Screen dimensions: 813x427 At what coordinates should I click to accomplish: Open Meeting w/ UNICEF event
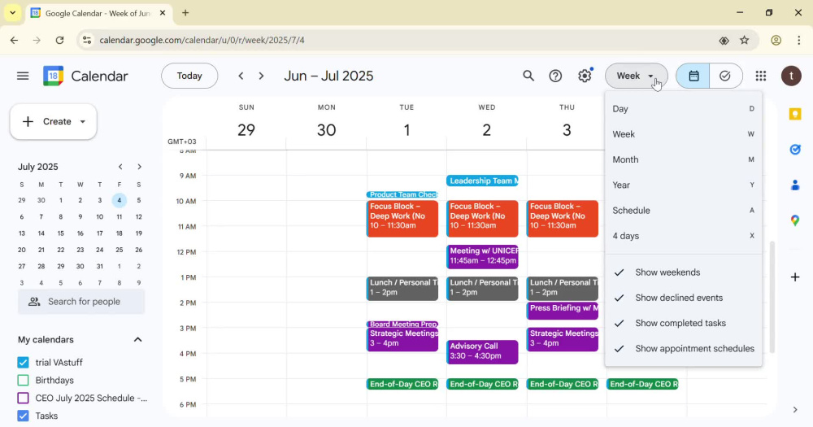pos(482,256)
